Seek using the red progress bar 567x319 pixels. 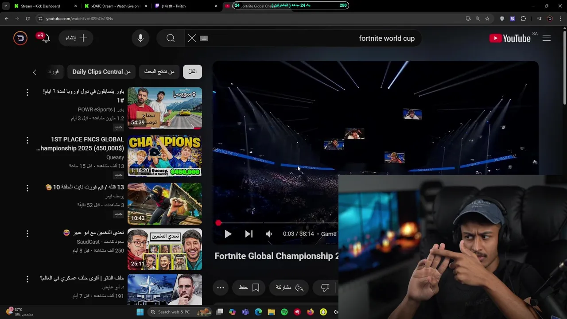pos(278,223)
